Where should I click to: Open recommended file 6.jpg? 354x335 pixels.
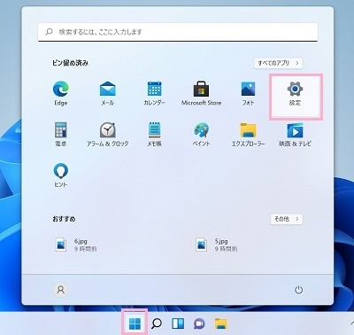pos(76,245)
